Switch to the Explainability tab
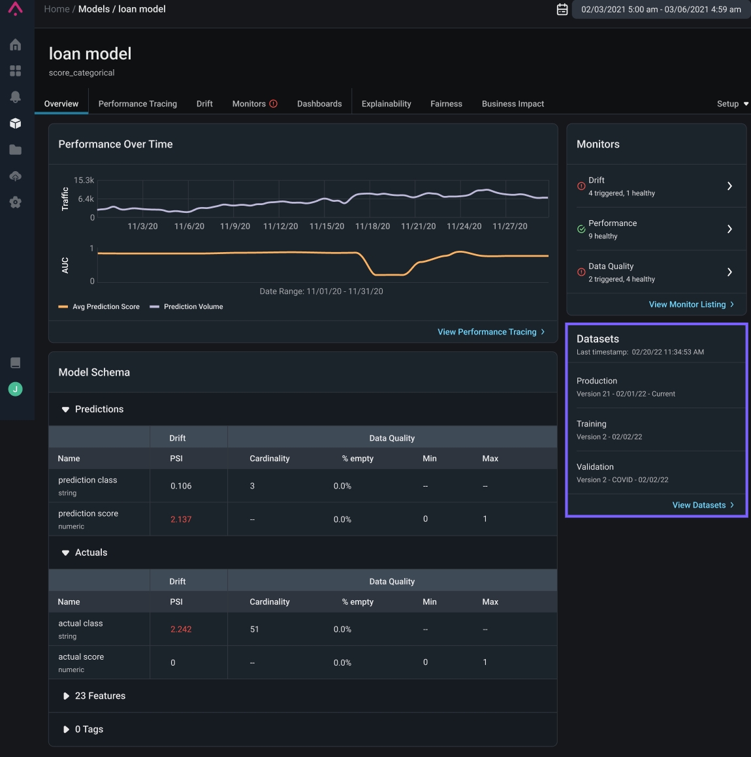The width and height of the screenshot is (751, 757). coord(386,104)
